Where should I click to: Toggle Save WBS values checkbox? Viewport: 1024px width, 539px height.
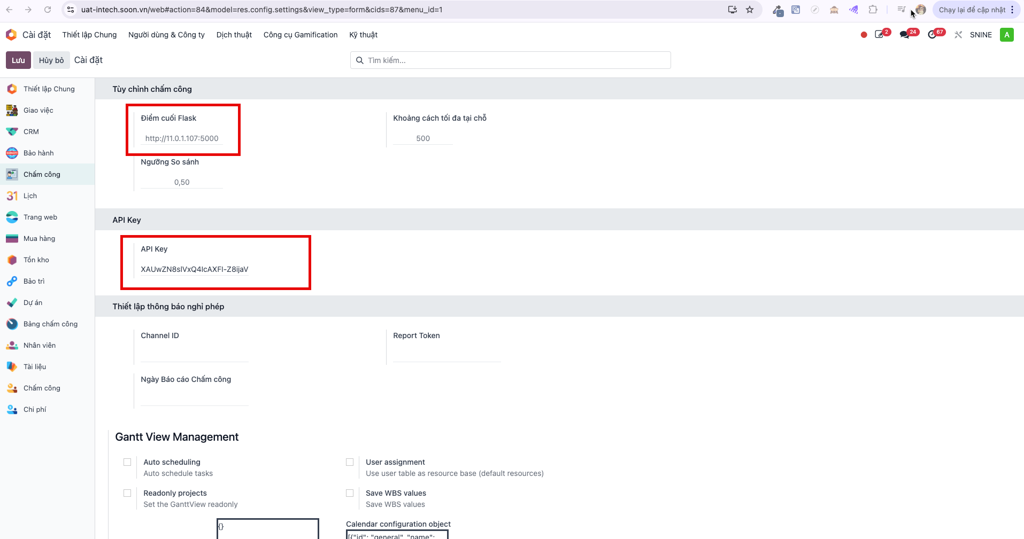tap(350, 493)
